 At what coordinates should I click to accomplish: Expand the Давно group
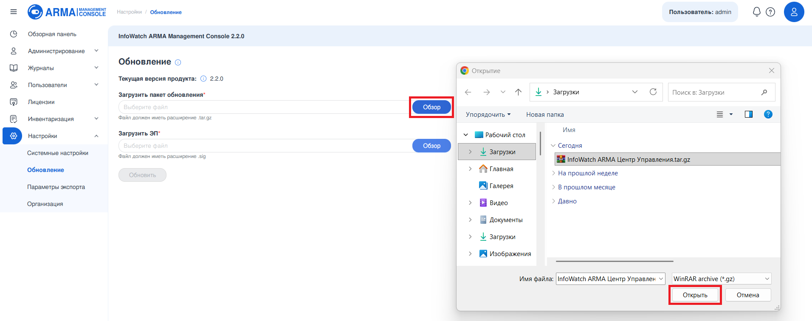tap(553, 201)
